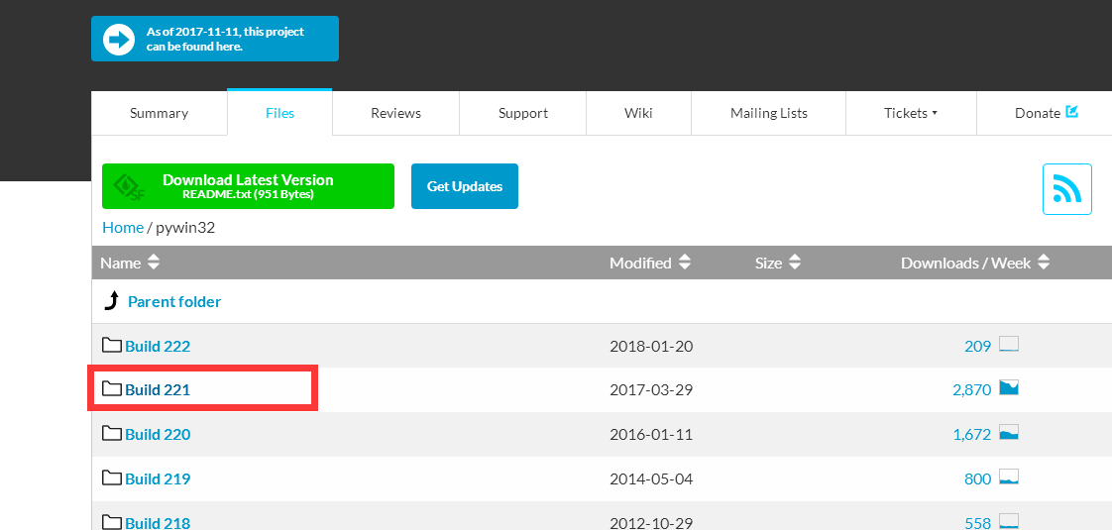This screenshot has width=1112, height=530.
Task: Open the Build 222 folder link
Action: point(158,347)
